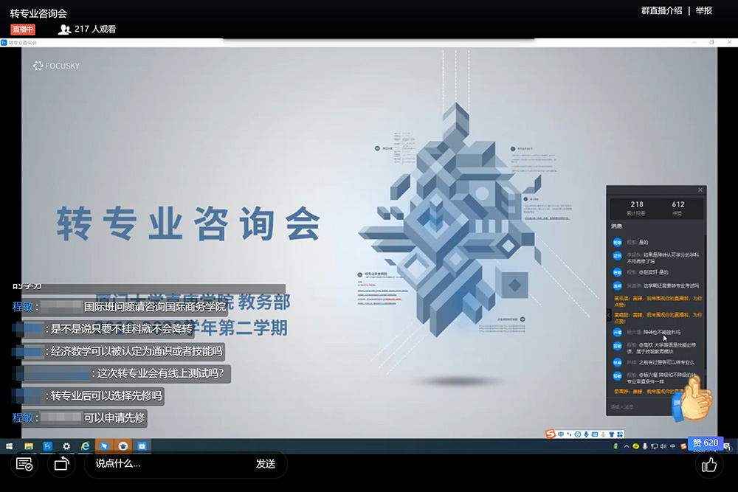Screen dimensions: 738x492
Task: Open File Explorer in taskbar
Action: [29, 446]
